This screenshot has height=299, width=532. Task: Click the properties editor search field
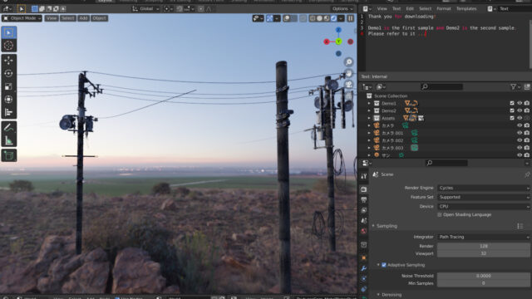446,164
